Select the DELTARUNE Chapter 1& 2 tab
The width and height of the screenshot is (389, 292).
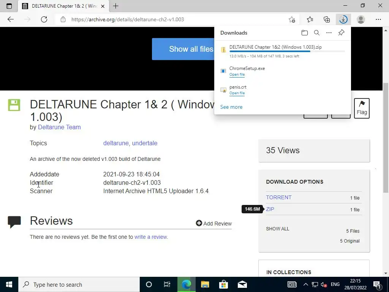coord(63,6)
